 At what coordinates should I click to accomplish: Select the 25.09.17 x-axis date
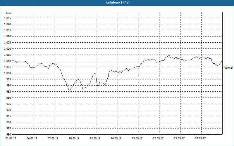(x=179, y=138)
